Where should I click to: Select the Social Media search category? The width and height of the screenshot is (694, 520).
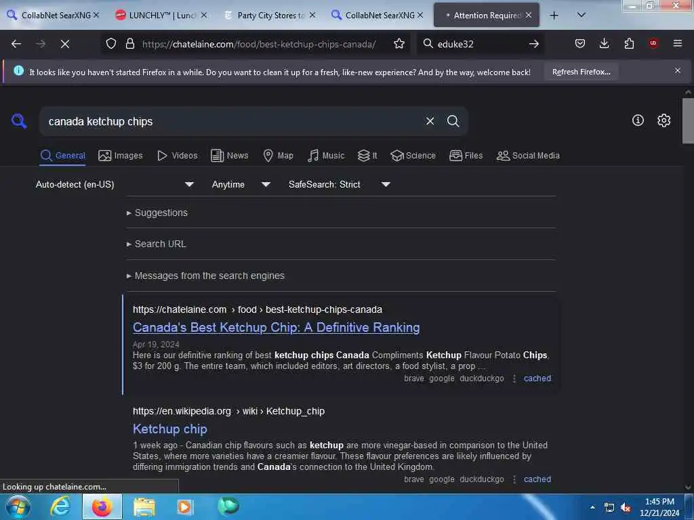(528, 156)
